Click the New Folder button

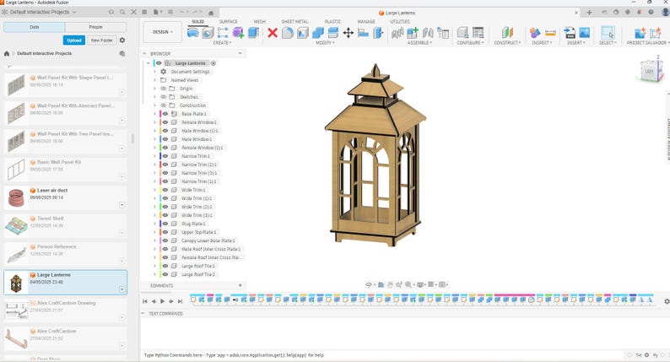102,41
